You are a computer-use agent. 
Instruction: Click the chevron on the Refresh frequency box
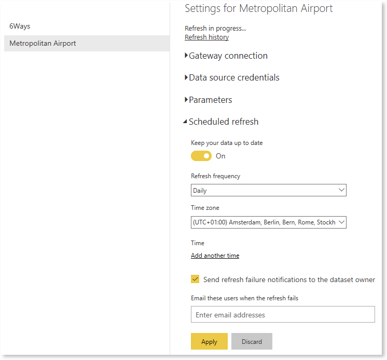click(x=341, y=190)
